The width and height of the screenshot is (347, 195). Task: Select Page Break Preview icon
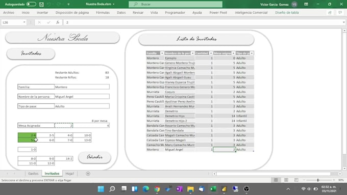(296, 180)
